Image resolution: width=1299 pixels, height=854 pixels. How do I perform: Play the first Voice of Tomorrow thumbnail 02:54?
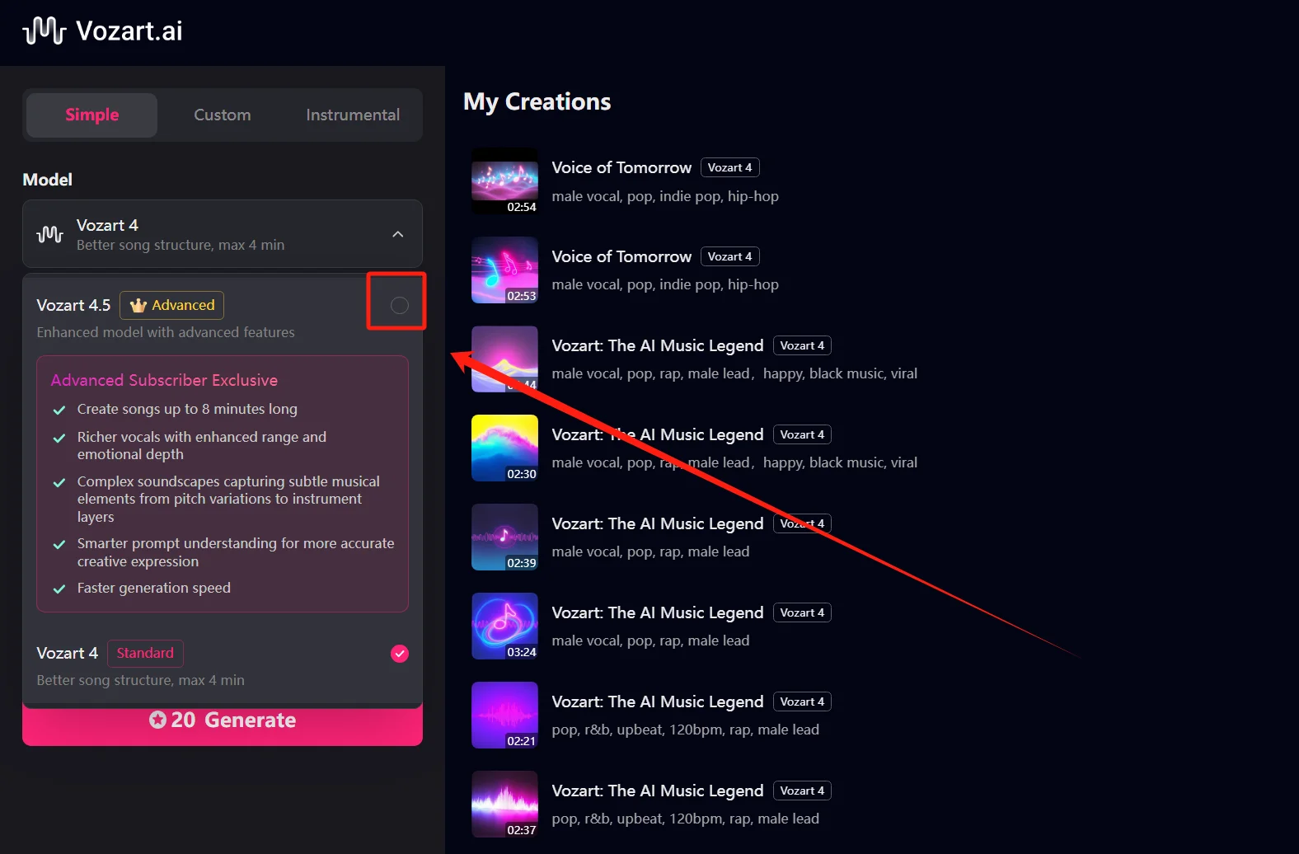coord(504,181)
